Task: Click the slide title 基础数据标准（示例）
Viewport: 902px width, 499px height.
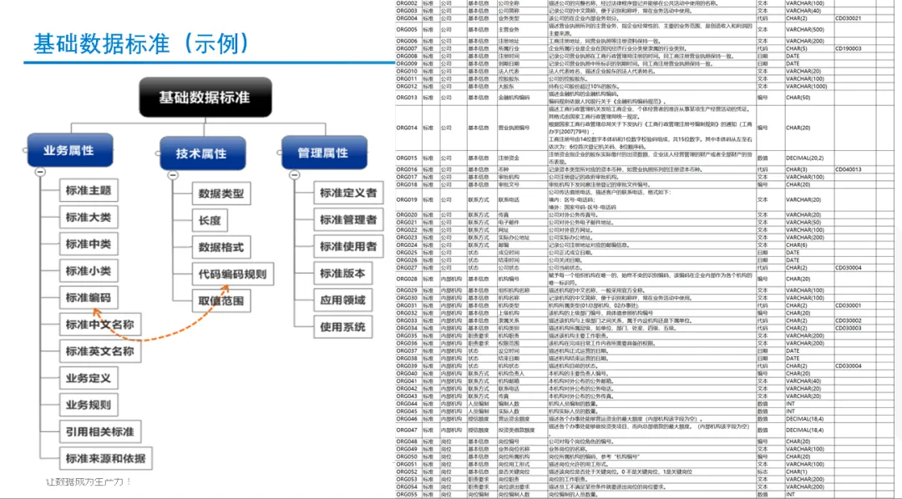Action: [142, 42]
